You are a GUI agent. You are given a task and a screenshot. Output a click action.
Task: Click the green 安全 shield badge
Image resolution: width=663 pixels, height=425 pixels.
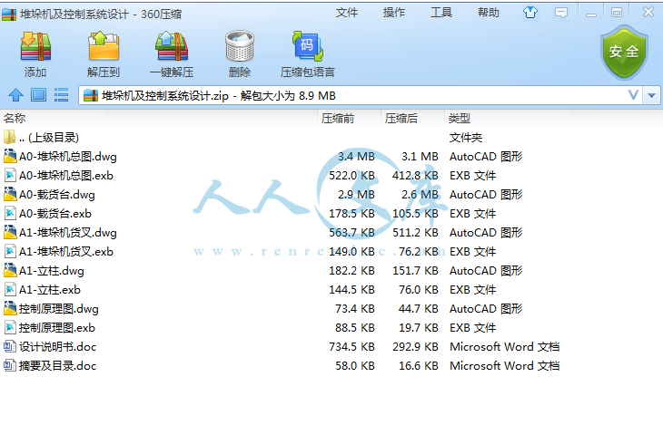click(624, 53)
